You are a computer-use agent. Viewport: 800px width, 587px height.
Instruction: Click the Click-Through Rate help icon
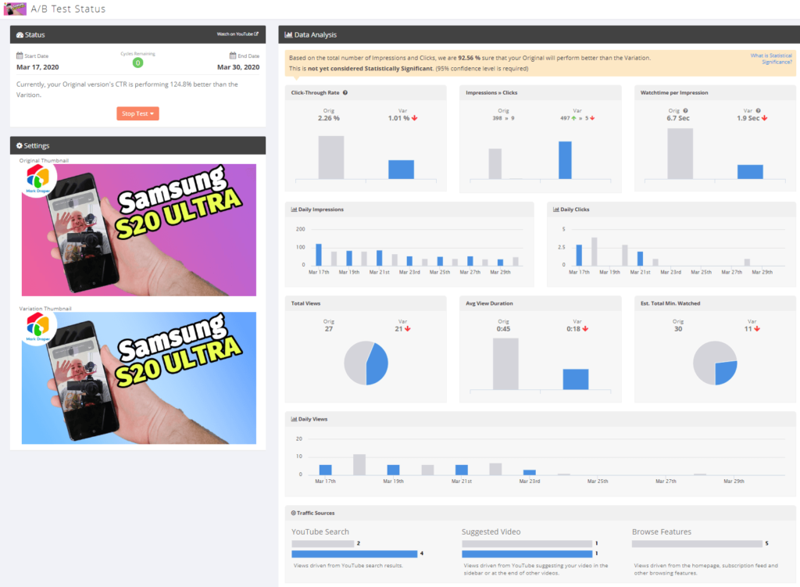point(345,92)
